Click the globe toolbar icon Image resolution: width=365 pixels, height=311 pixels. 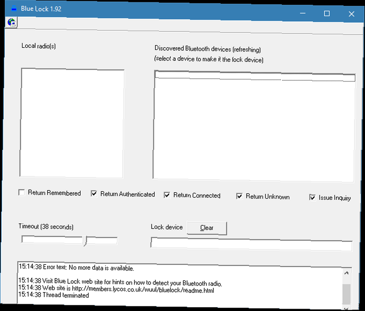11,22
